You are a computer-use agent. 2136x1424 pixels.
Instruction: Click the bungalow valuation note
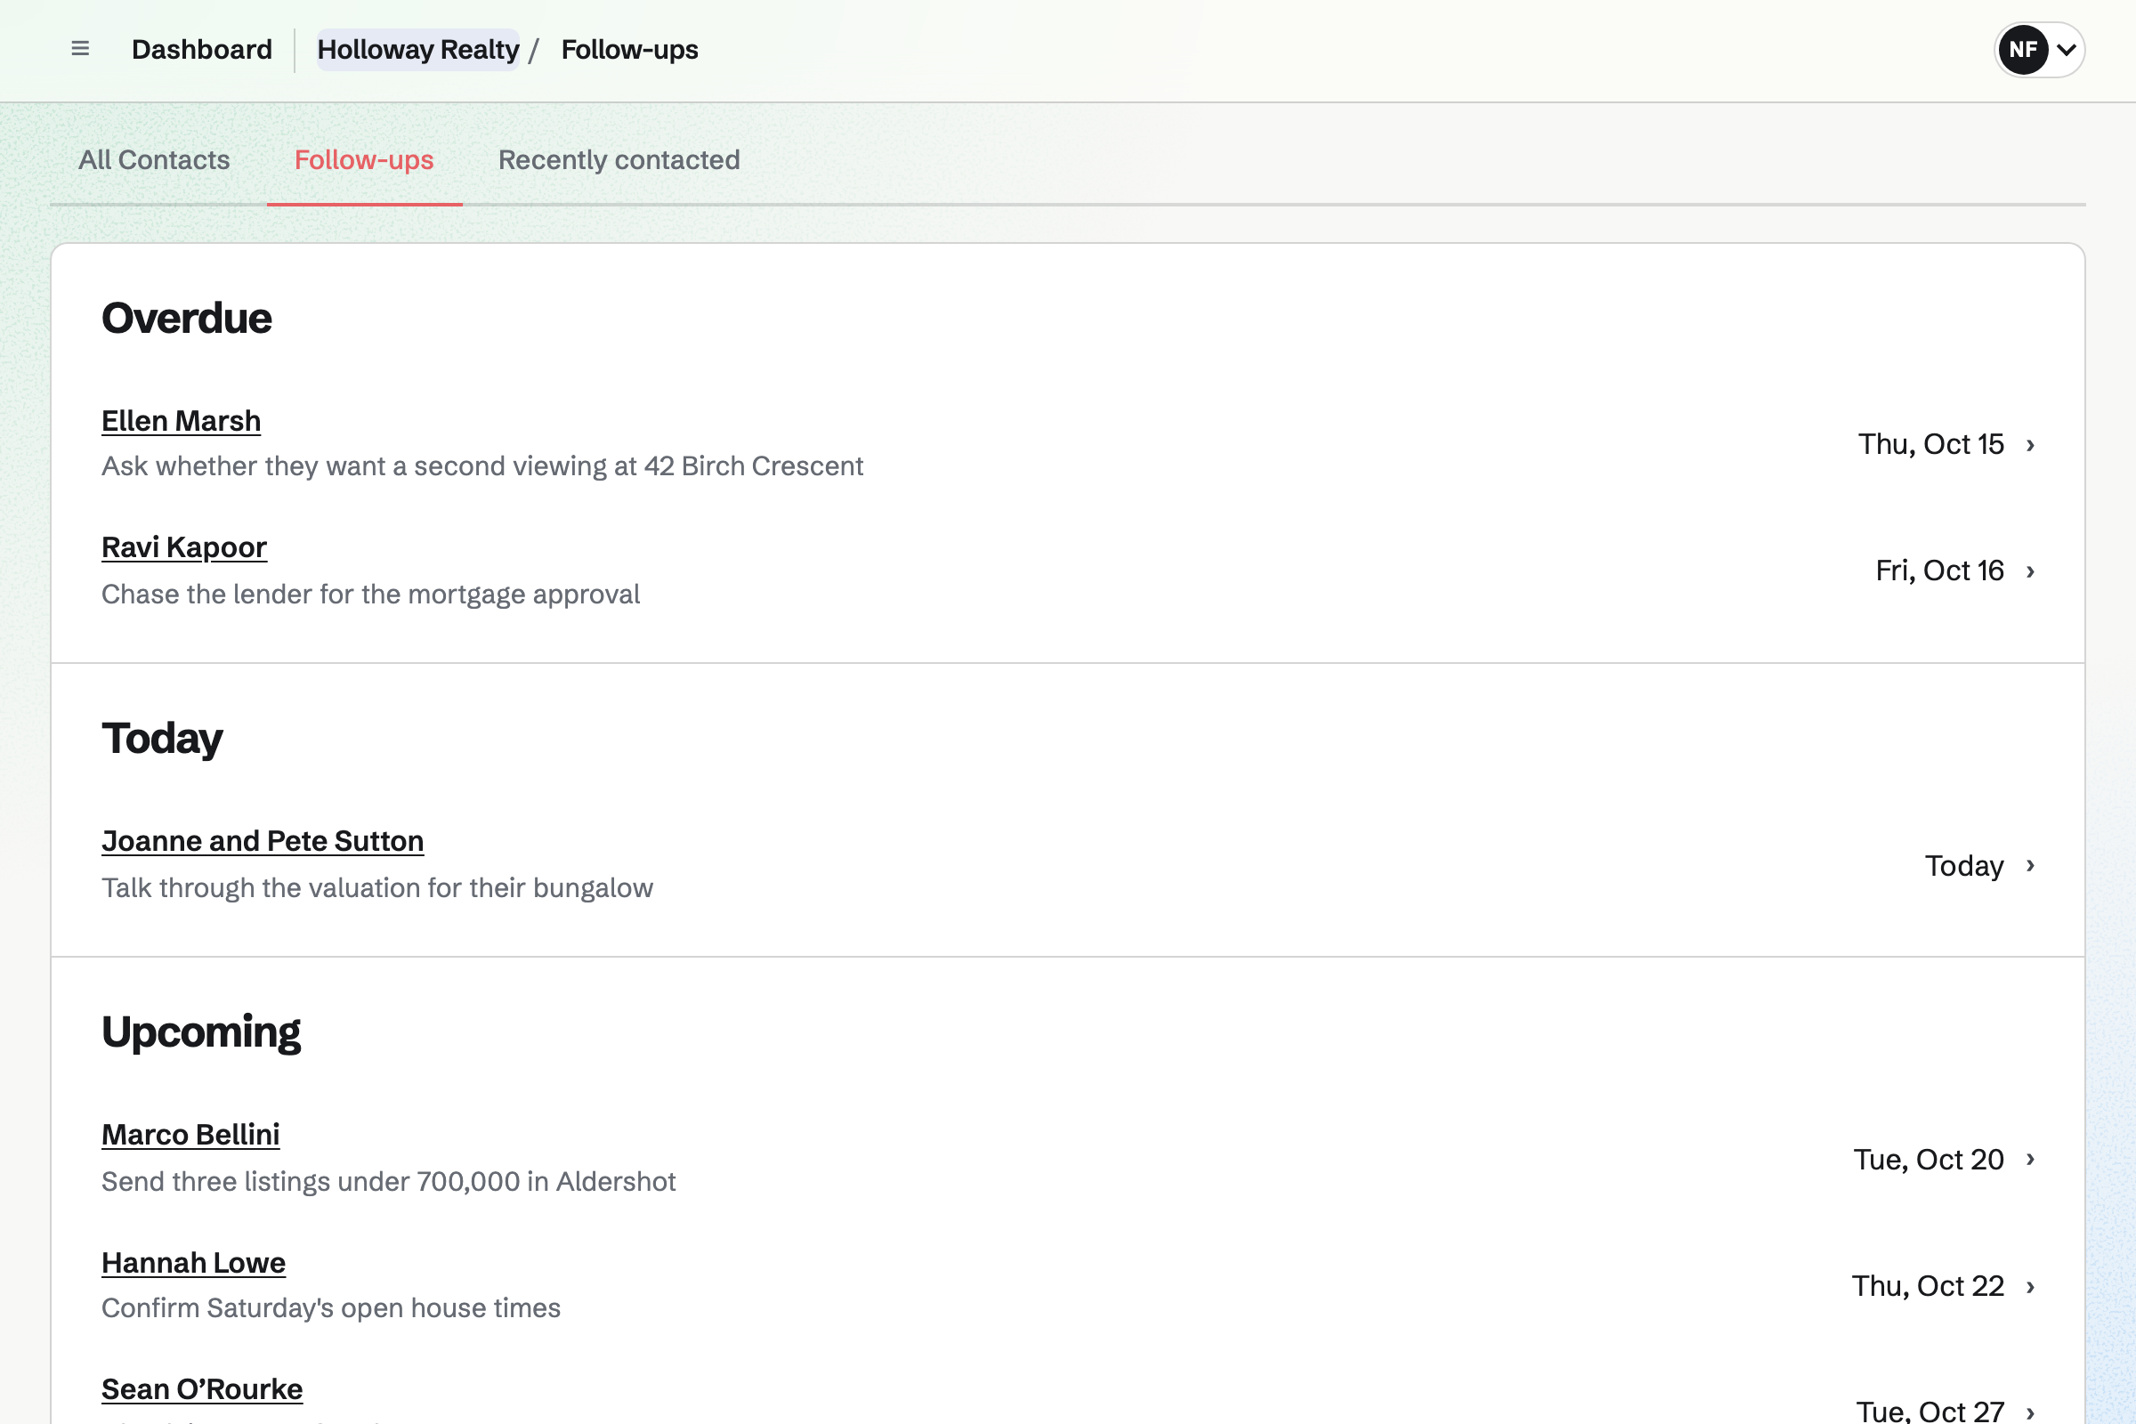(376, 887)
